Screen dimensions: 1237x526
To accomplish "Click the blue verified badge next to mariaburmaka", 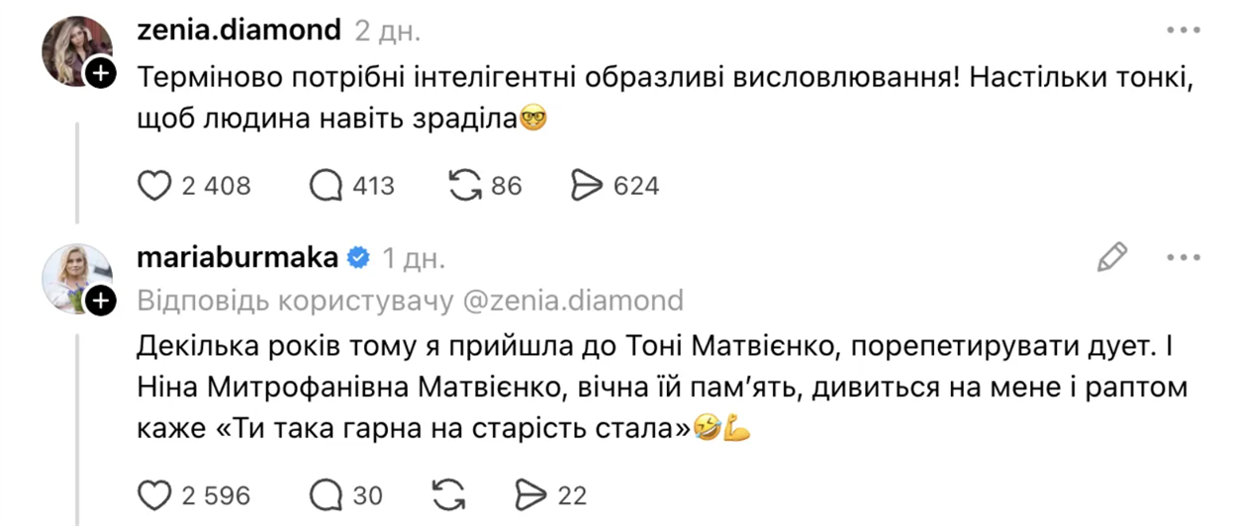I will coord(359,258).
